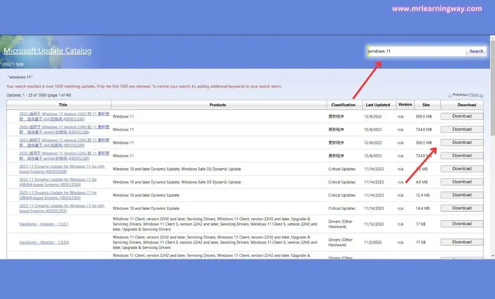Sort results by the Last Updated column
Screen dimensions: 495x299
click(378, 105)
